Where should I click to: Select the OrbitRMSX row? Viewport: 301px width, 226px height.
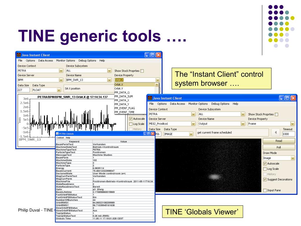105,202
